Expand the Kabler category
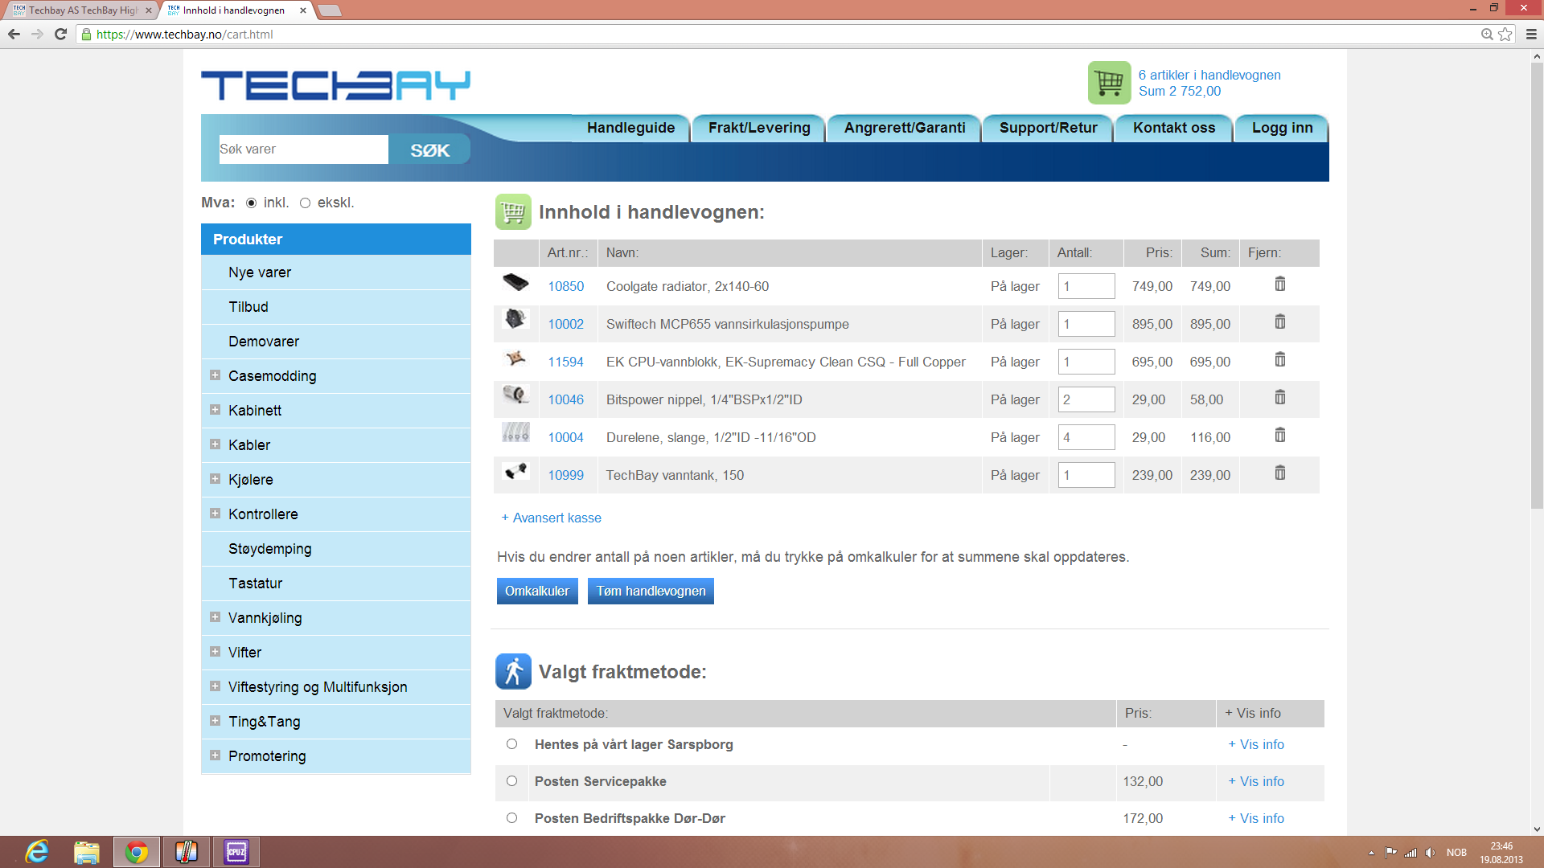The height and width of the screenshot is (868, 1544). coord(215,444)
